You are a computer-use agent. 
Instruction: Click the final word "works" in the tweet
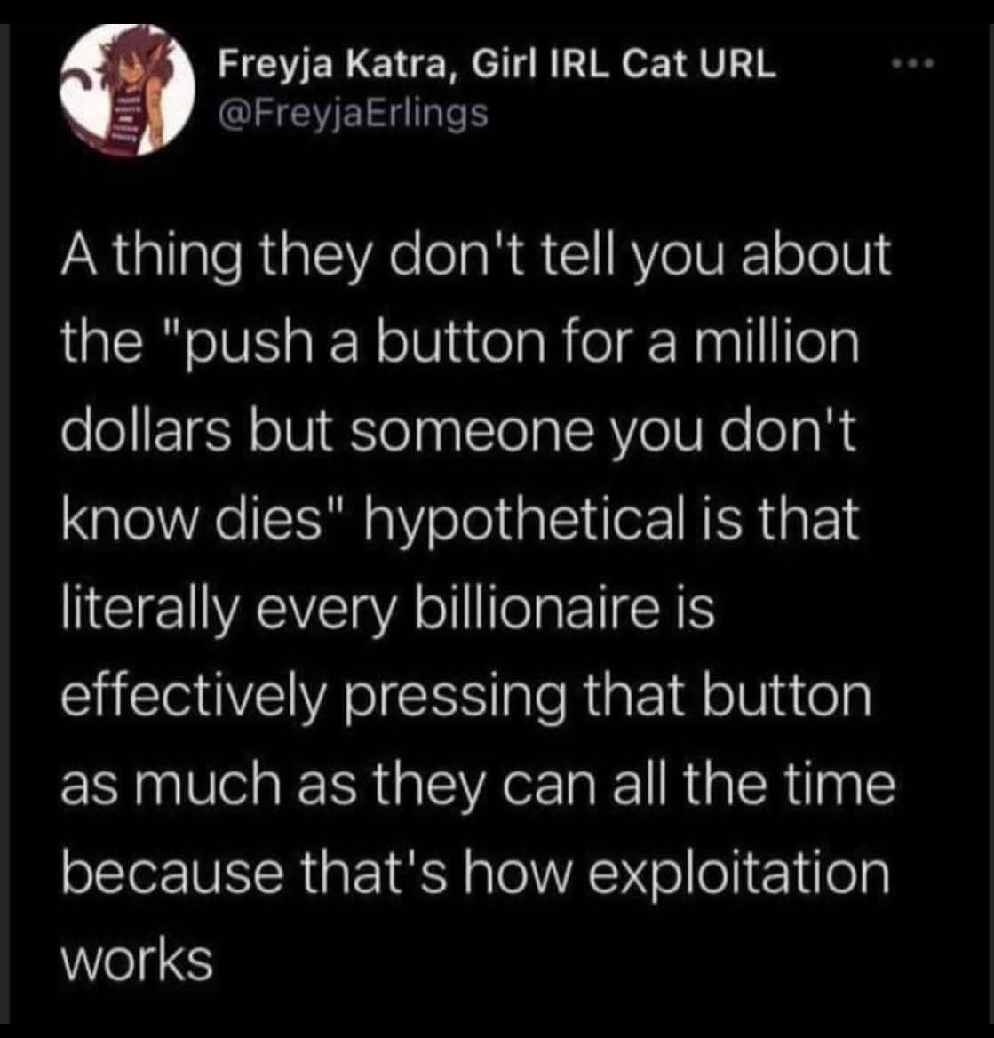coord(137,960)
